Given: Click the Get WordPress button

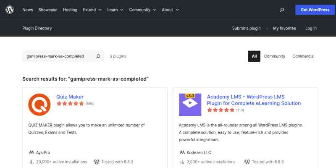Looking at the screenshot, I should pos(315,10).
